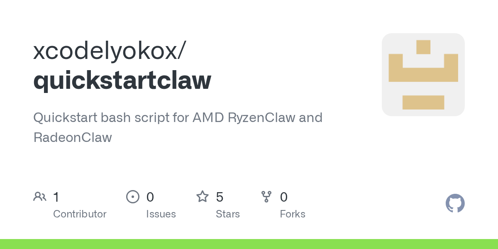The width and height of the screenshot is (498, 249).
Task: Select the "Forks" label
Action: pyautogui.click(x=293, y=214)
